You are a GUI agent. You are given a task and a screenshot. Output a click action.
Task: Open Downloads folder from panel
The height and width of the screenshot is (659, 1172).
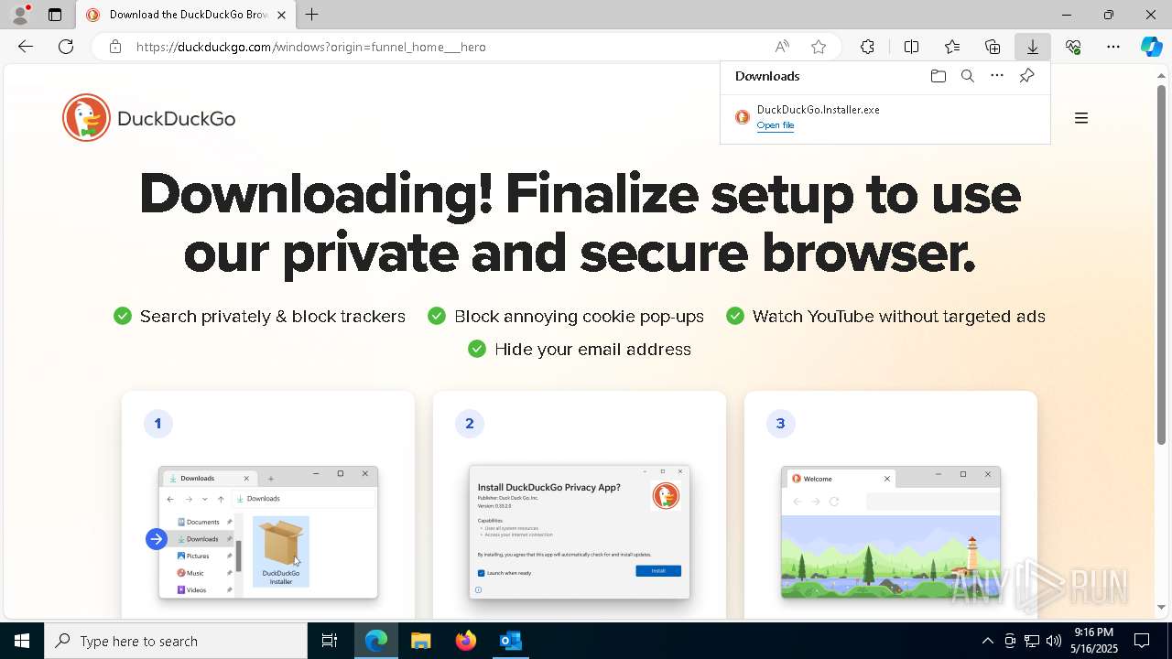pyautogui.click(x=938, y=76)
